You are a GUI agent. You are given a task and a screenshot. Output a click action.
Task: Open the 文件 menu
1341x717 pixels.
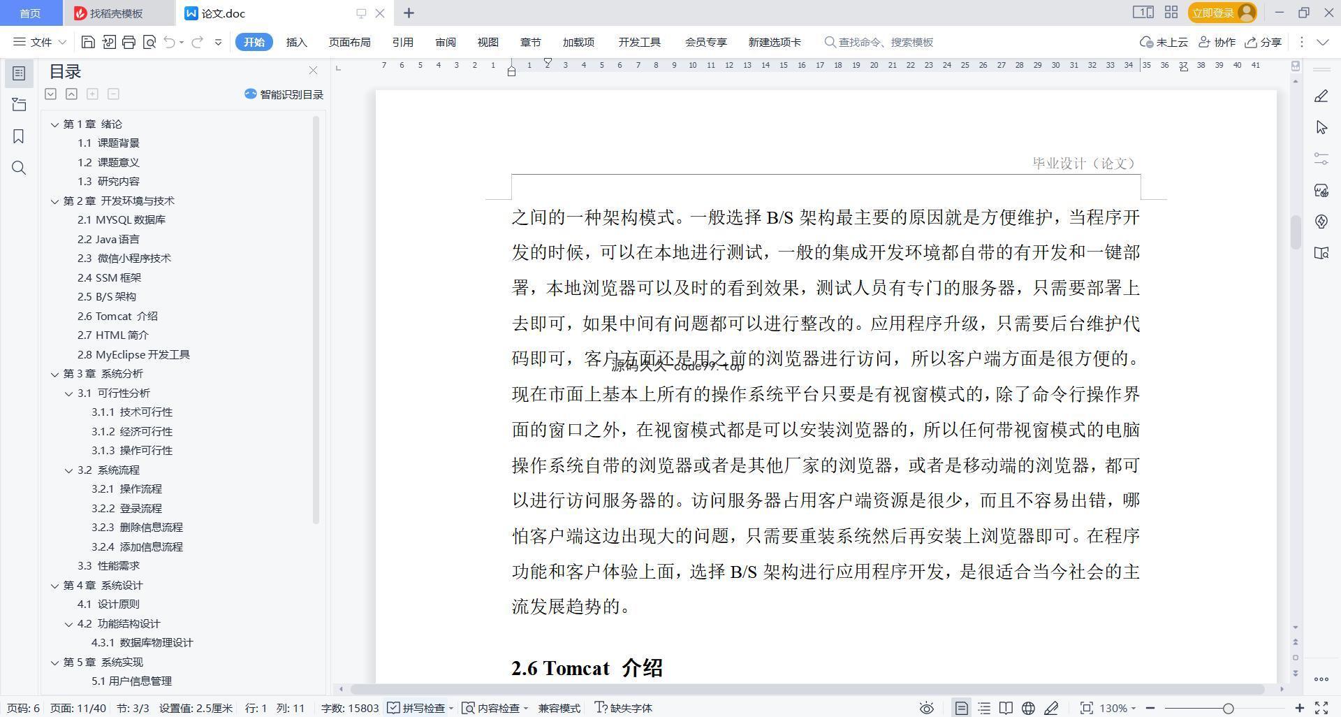pos(40,43)
